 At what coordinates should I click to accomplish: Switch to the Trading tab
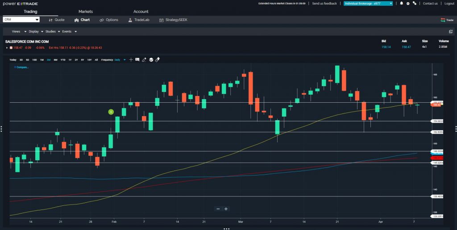30,12
